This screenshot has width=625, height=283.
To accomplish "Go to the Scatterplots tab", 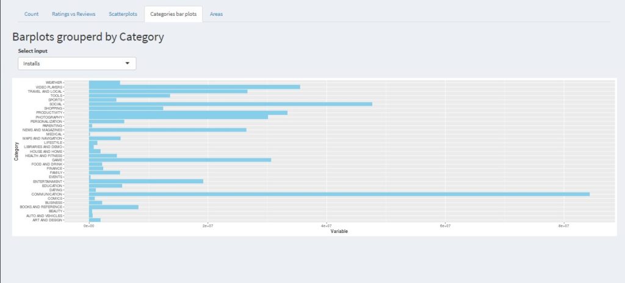I will click(x=123, y=14).
